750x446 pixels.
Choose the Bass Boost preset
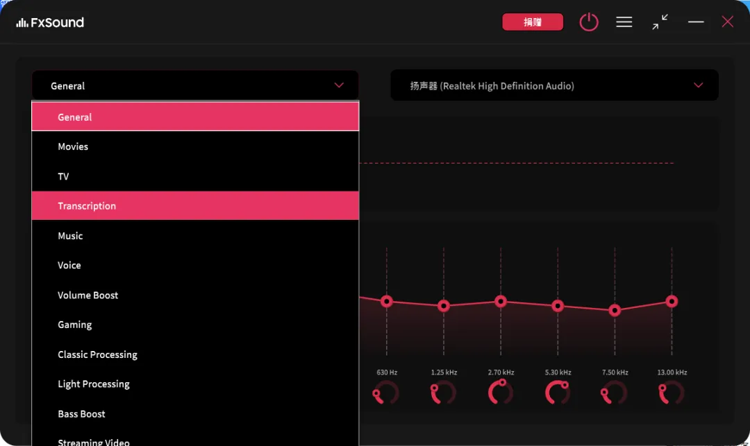pos(195,414)
